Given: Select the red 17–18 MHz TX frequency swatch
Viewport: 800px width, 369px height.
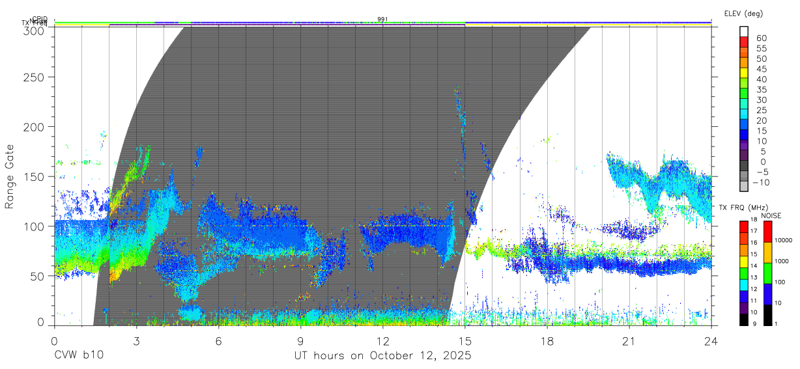Looking at the screenshot, I should pos(744,226).
